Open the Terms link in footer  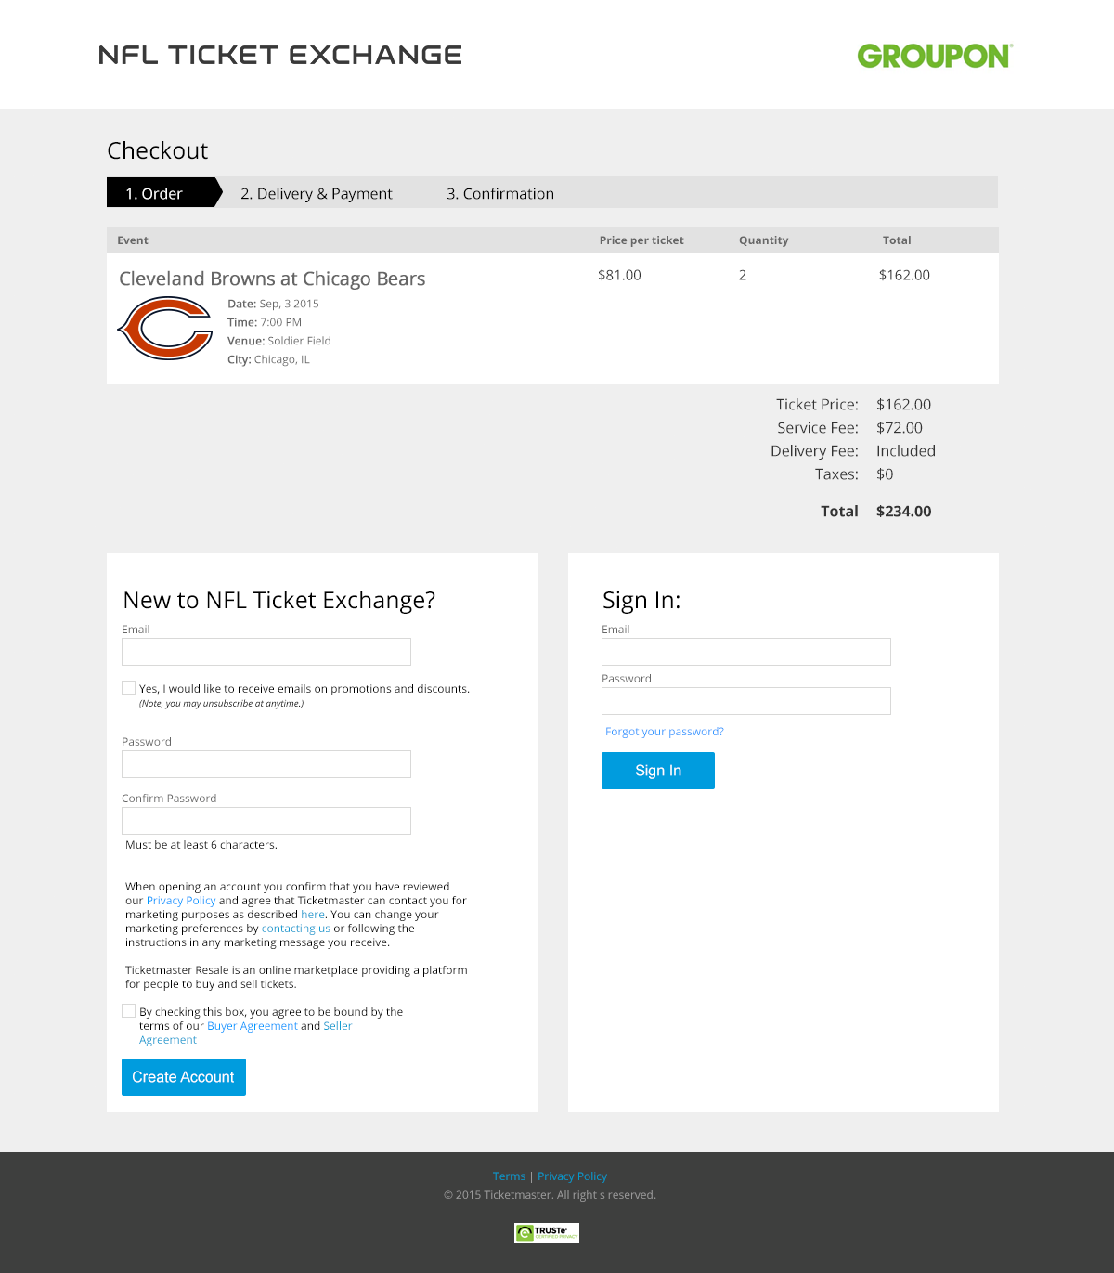pos(509,1176)
